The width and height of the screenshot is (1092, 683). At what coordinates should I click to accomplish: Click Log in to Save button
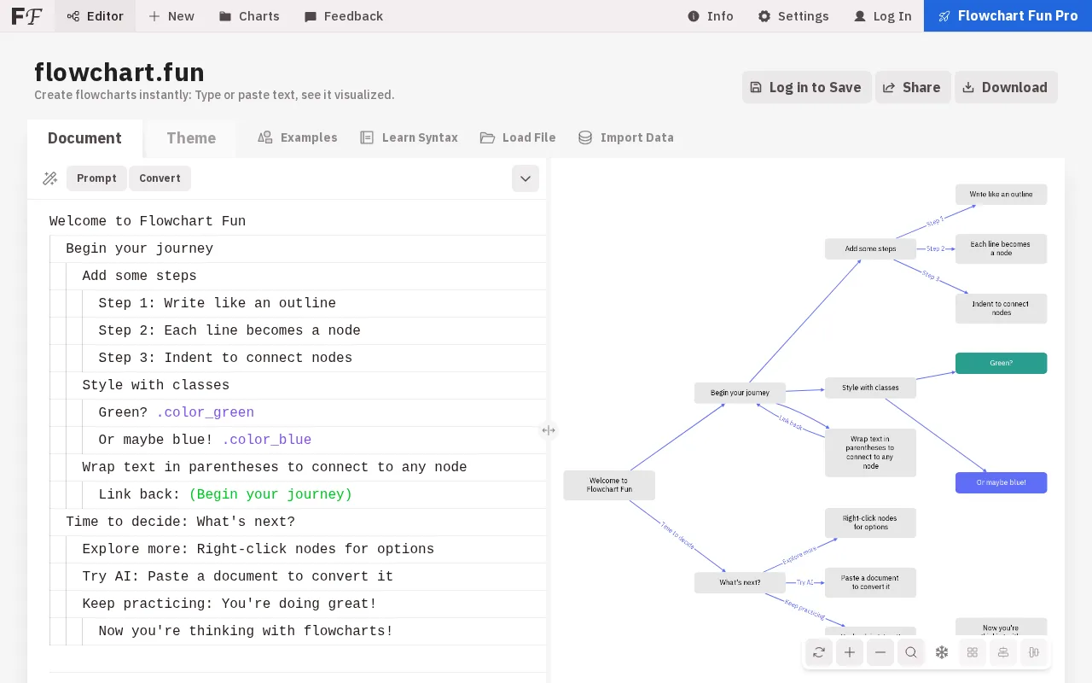click(806, 87)
